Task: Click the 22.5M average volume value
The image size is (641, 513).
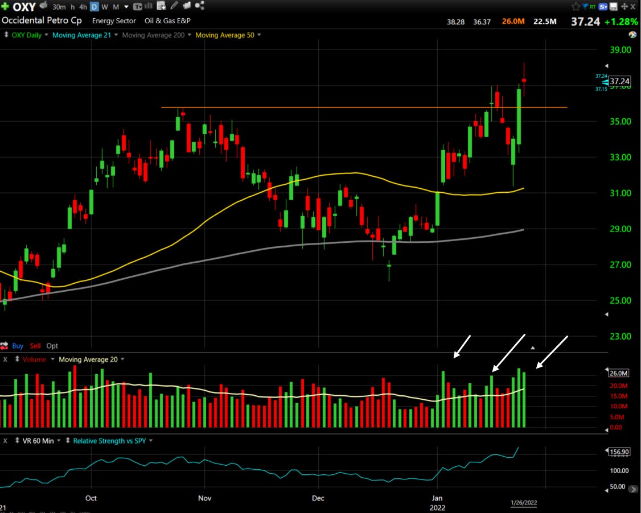Action: point(545,21)
